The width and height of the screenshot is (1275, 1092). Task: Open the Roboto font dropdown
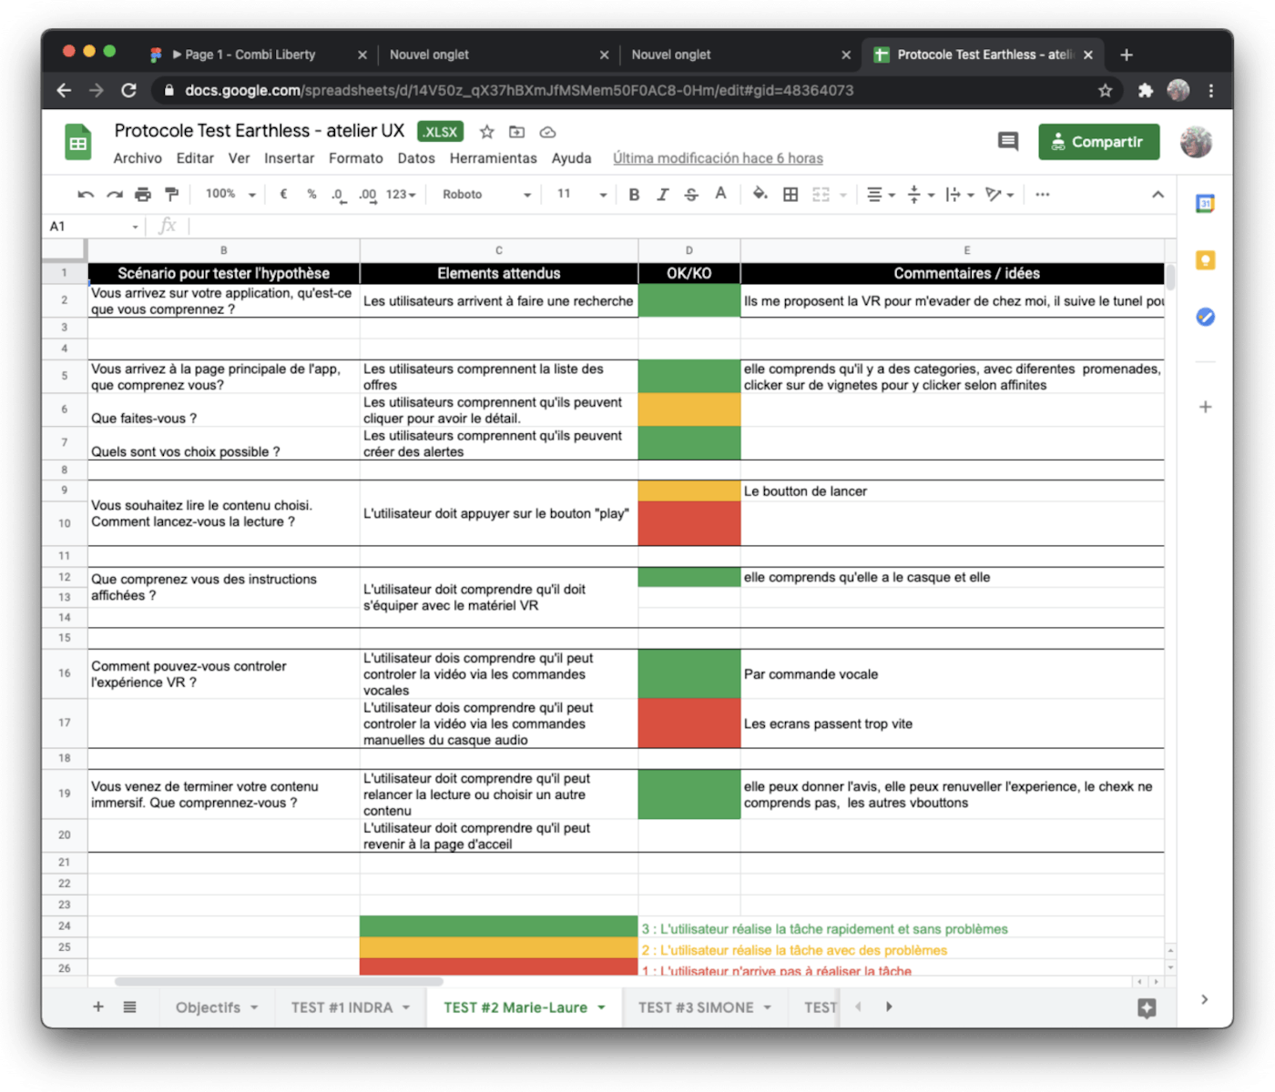point(486,195)
